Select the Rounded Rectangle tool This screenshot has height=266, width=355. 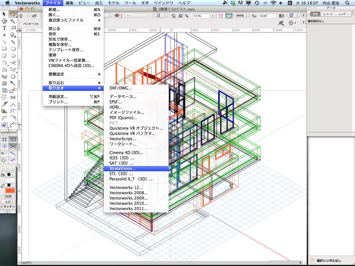[13, 49]
